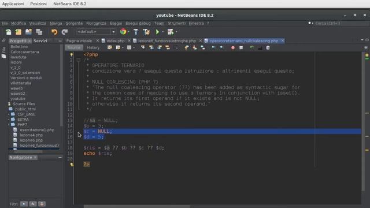
Task: Click the Chrome browser icon in toolbar
Action: click(x=123, y=32)
